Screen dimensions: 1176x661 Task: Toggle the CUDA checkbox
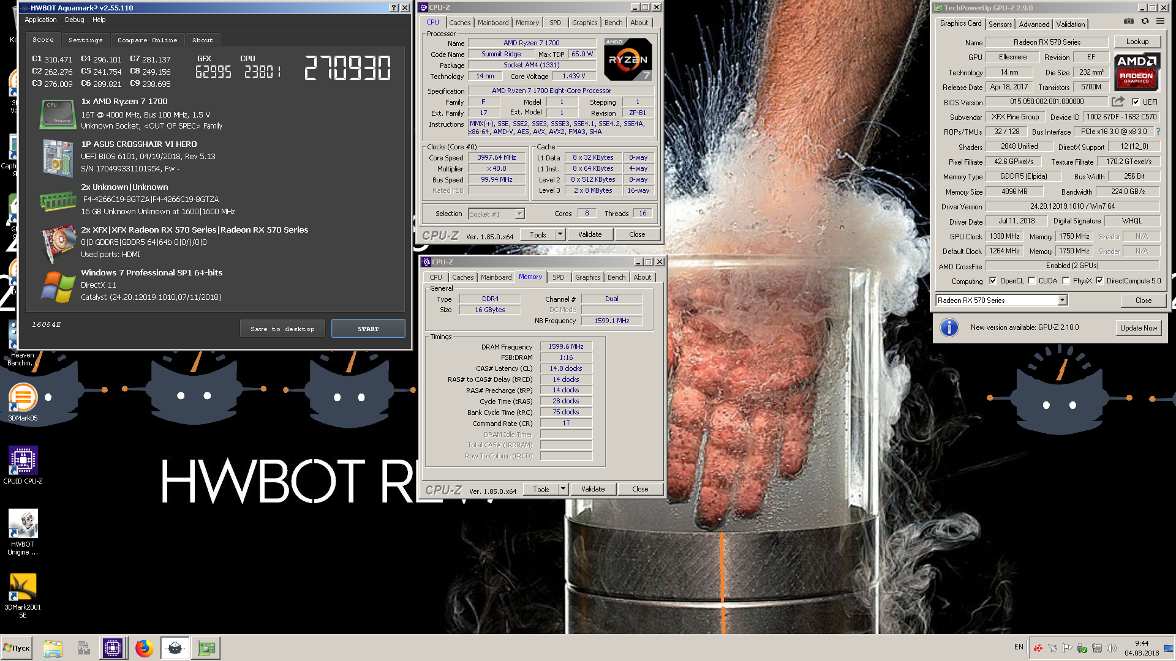point(1032,281)
